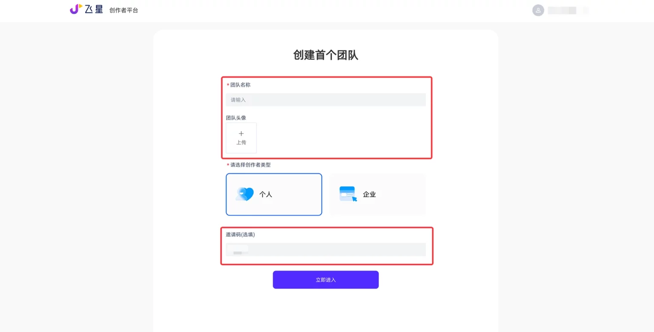The image size is (654, 332).
Task: Select the heart-shaped personal type illustration
Action: [x=244, y=194]
